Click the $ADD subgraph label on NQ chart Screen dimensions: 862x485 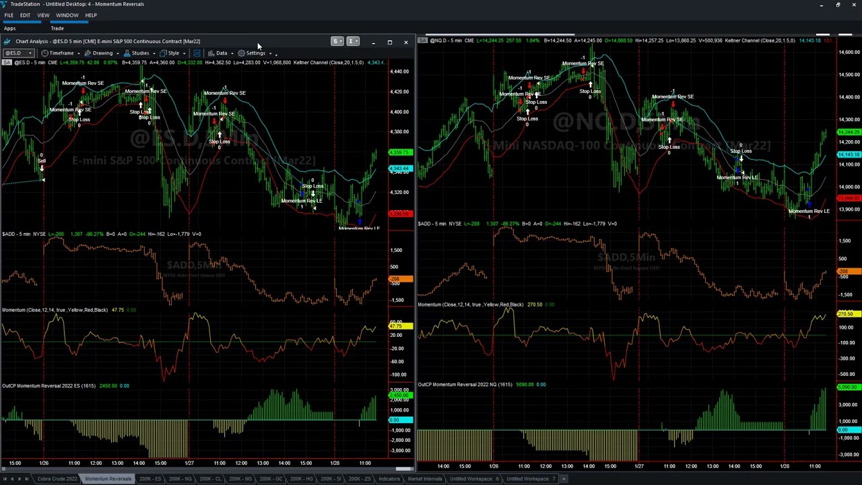point(439,224)
